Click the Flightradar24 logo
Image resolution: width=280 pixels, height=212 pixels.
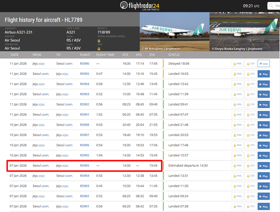(140, 6)
